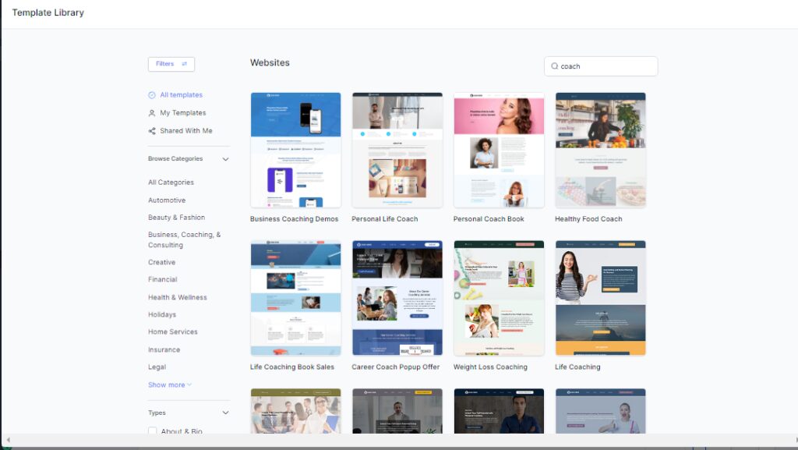
Task: Click the search magnifier icon
Action: (554, 66)
